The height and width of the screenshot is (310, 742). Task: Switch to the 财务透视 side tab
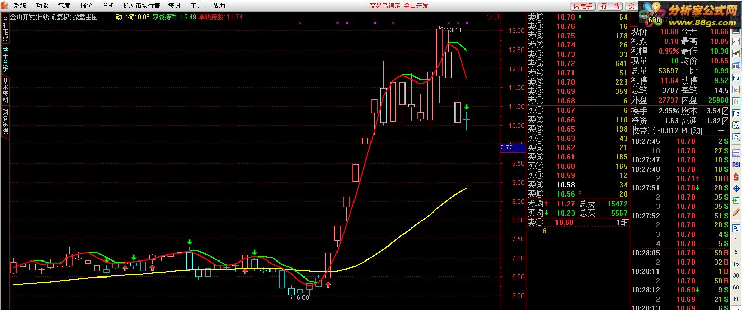tap(5, 121)
